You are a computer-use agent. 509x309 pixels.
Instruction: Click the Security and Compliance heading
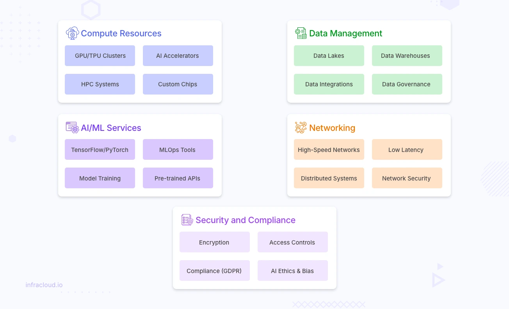246,220
